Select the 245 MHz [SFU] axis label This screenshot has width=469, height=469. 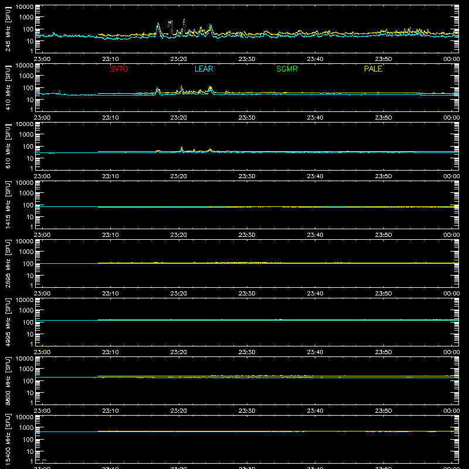click(x=8, y=29)
